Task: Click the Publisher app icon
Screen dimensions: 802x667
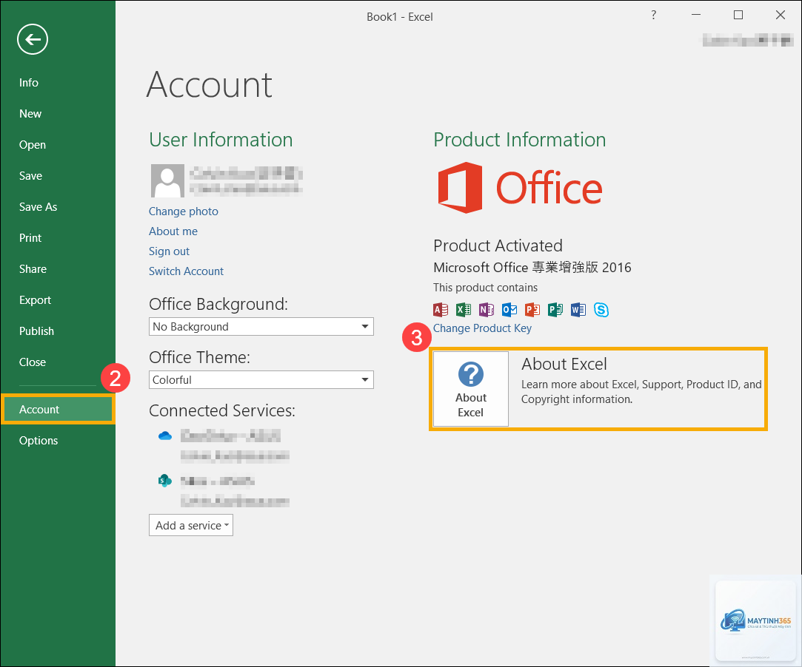Action: pyautogui.click(x=555, y=310)
